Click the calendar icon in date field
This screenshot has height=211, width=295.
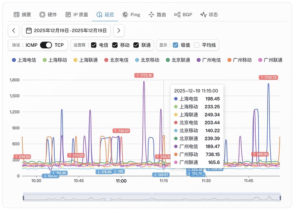coord(29,30)
